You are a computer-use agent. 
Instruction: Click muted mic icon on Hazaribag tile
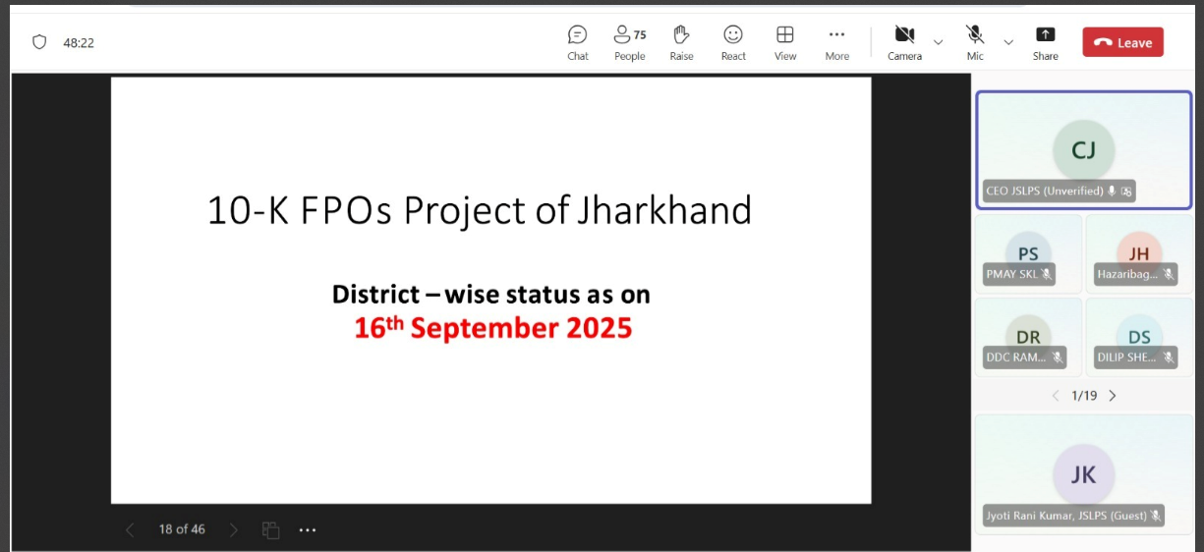click(x=1168, y=274)
